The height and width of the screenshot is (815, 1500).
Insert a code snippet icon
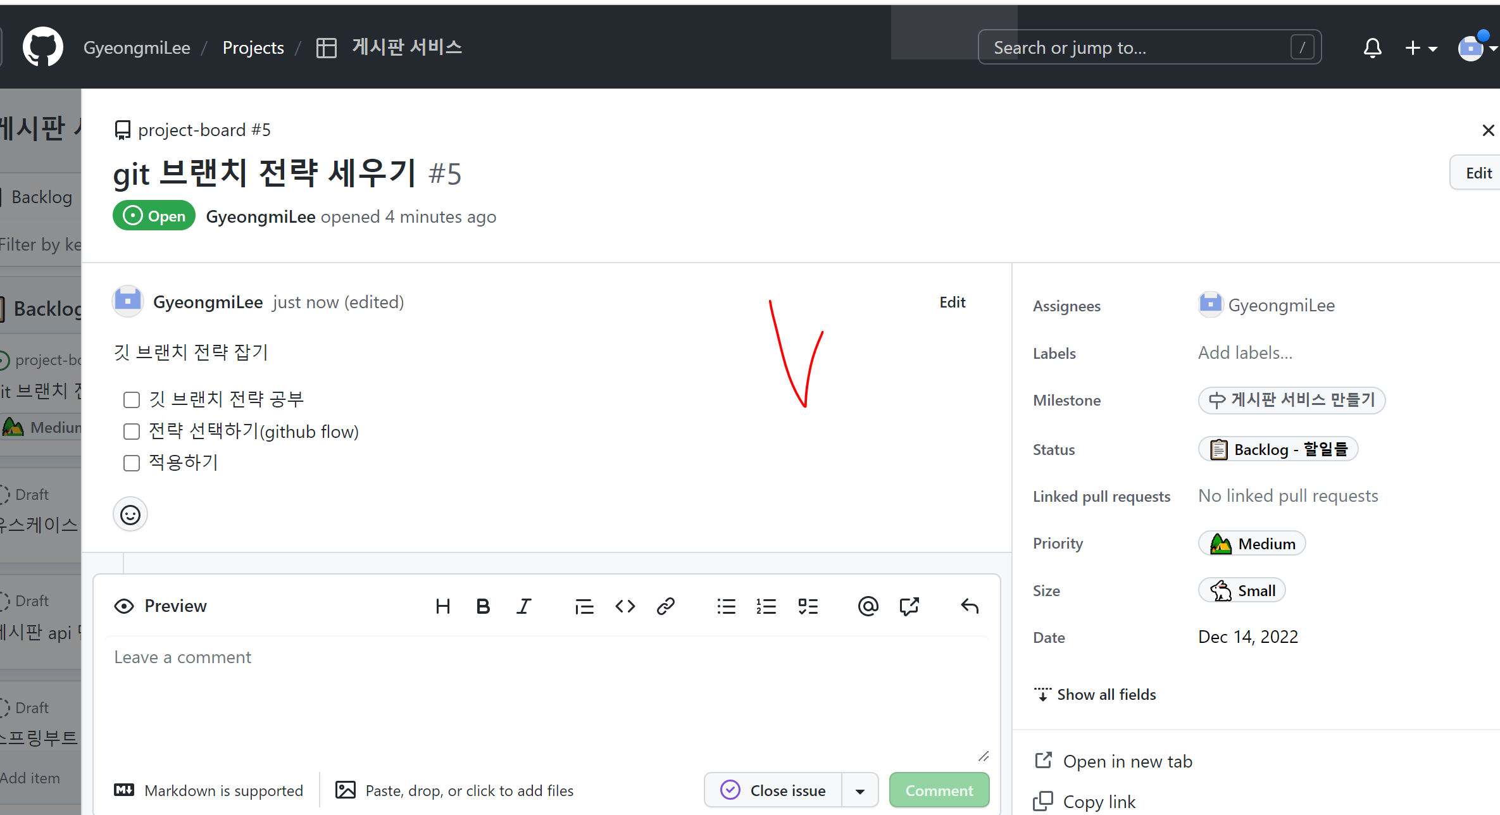coord(625,606)
